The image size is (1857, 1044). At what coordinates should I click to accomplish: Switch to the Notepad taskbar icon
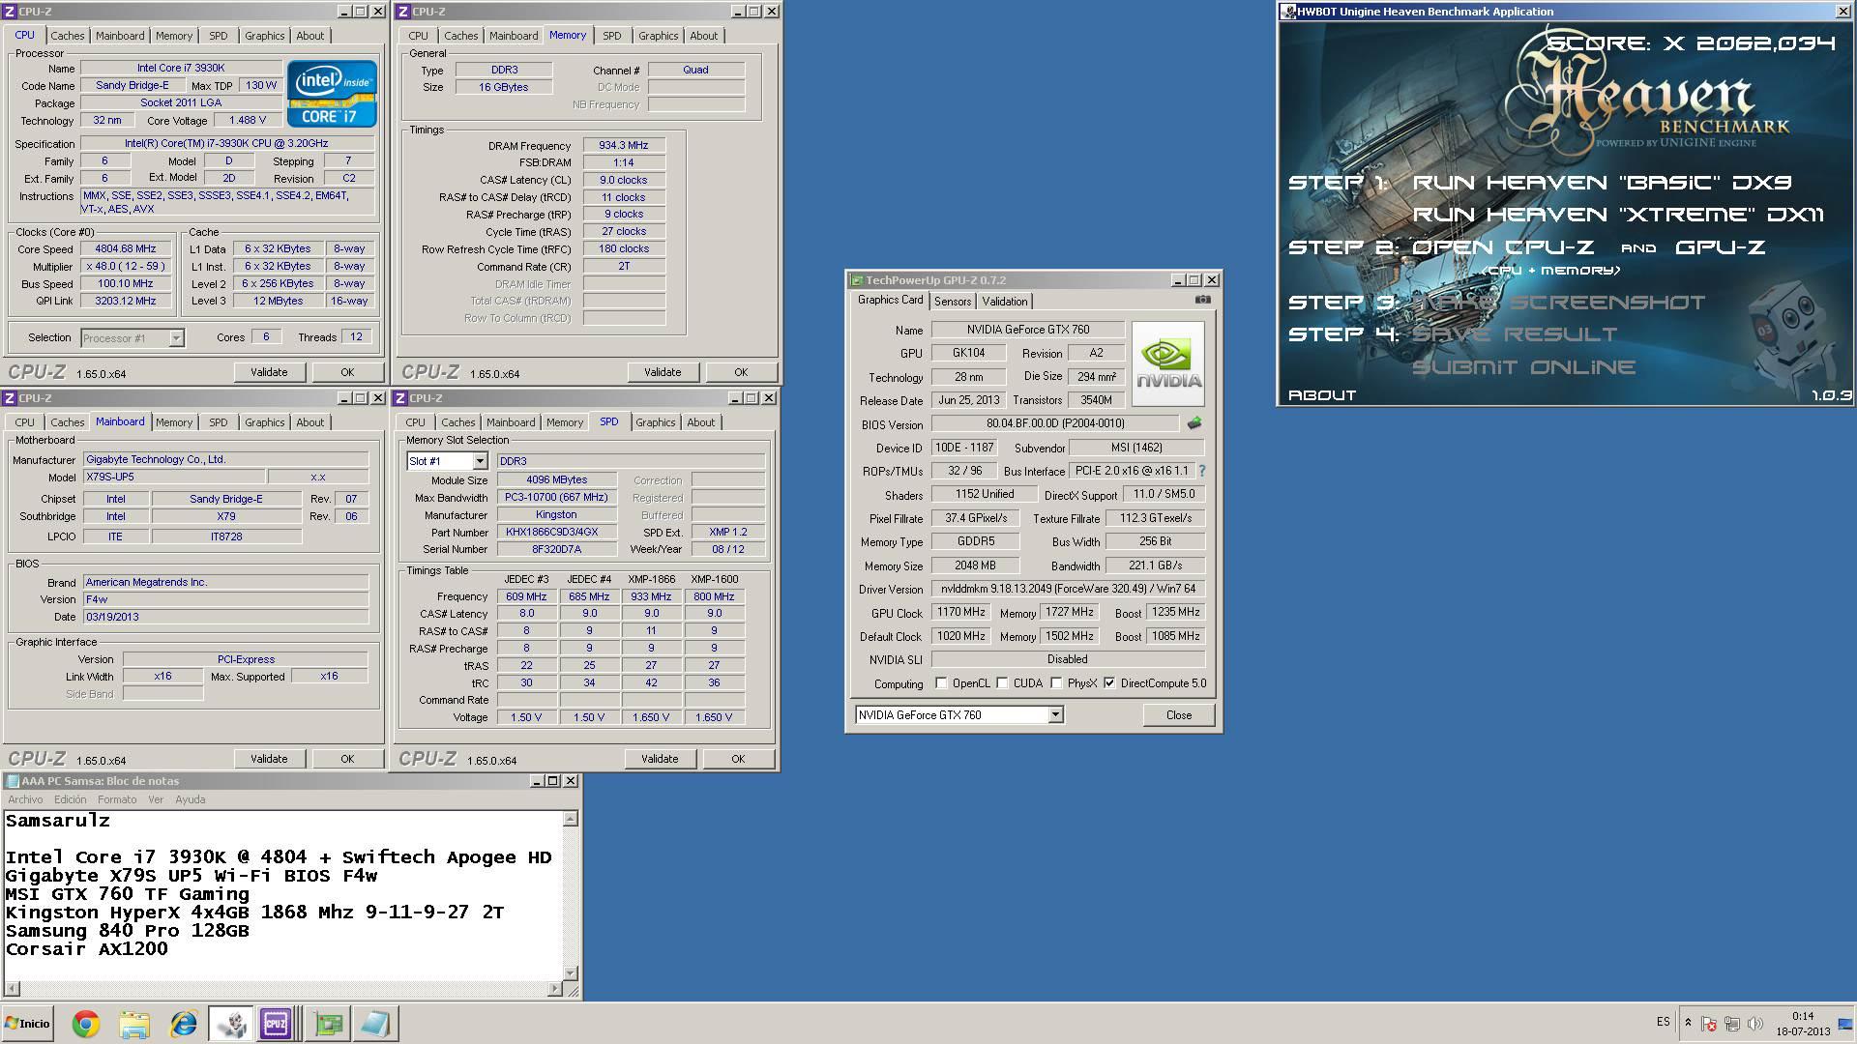pyautogui.click(x=374, y=1024)
